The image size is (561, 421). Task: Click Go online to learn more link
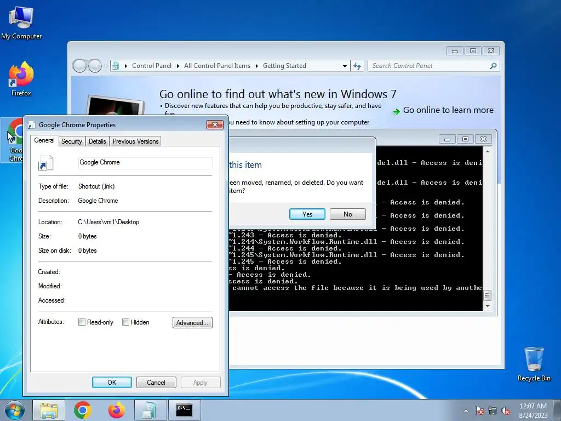tap(448, 110)
